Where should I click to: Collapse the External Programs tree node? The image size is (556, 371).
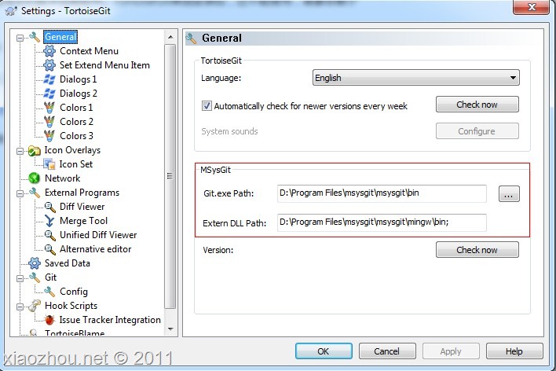point(20,193)
